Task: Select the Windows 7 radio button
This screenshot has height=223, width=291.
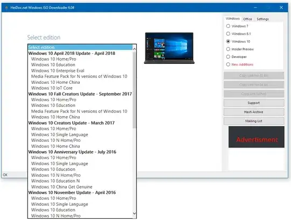Action: 228,26
